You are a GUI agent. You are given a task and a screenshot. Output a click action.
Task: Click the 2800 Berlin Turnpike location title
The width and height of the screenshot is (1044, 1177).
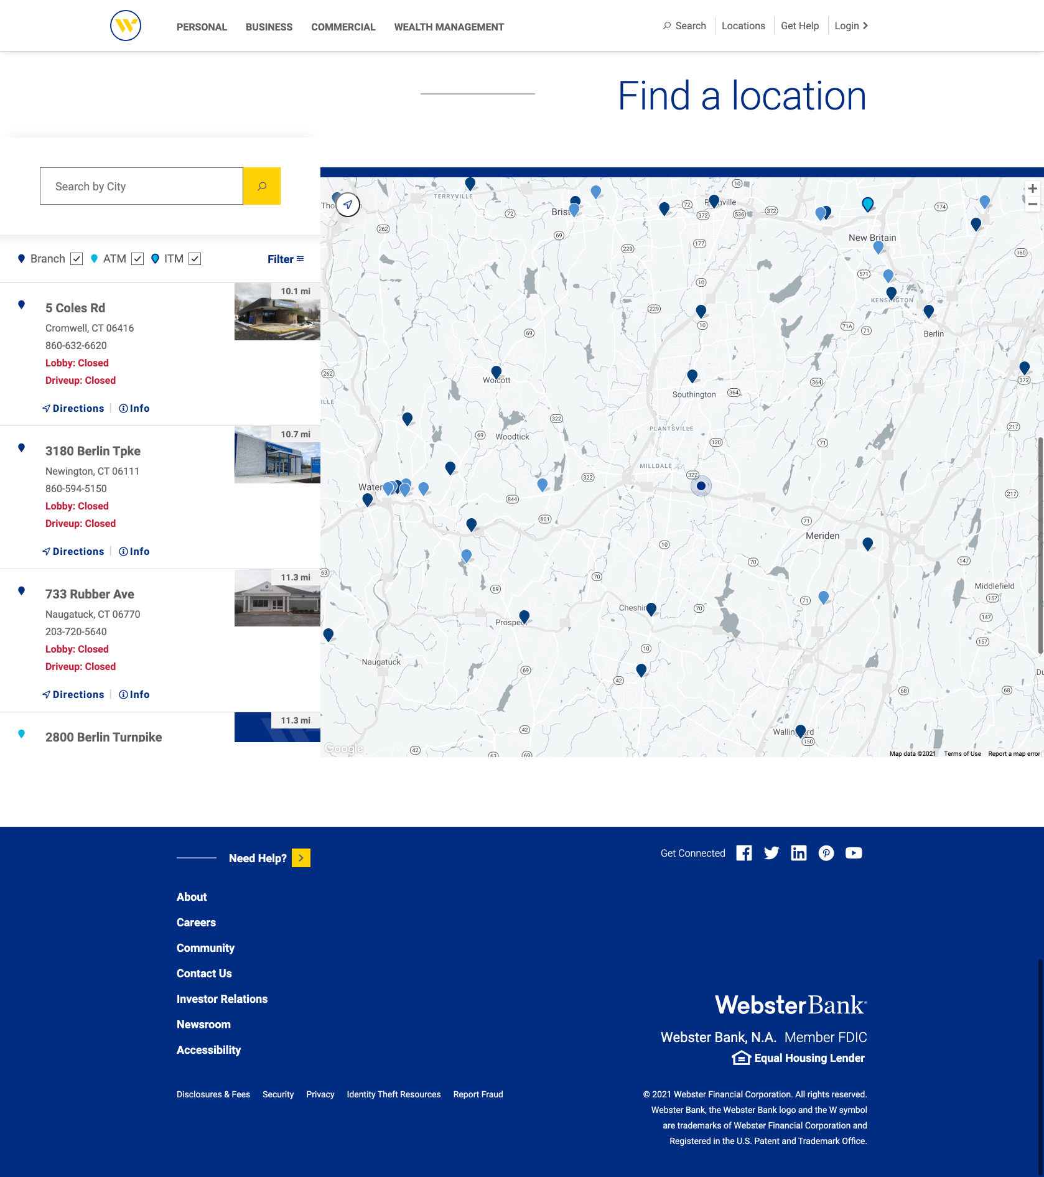[103, 737]
